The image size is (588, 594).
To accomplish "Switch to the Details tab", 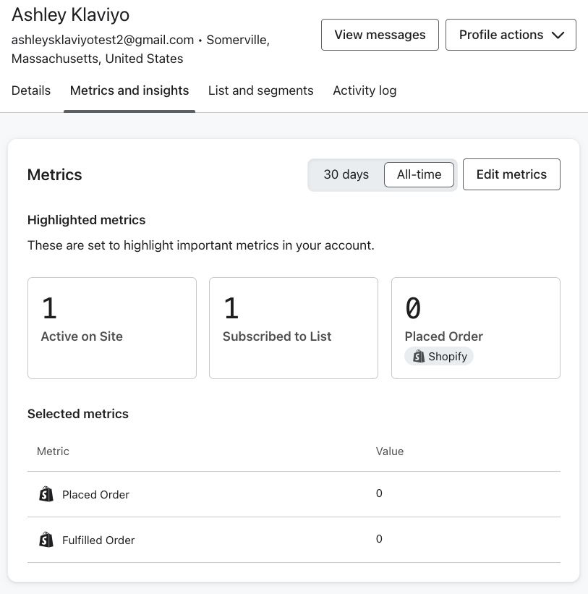I will pos(30,90).
